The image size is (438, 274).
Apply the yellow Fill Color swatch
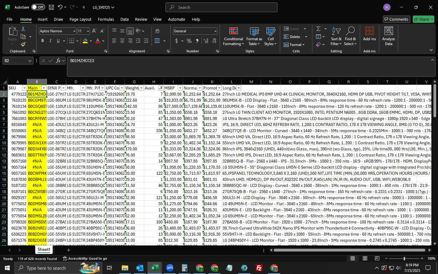(x=85, y=41)
